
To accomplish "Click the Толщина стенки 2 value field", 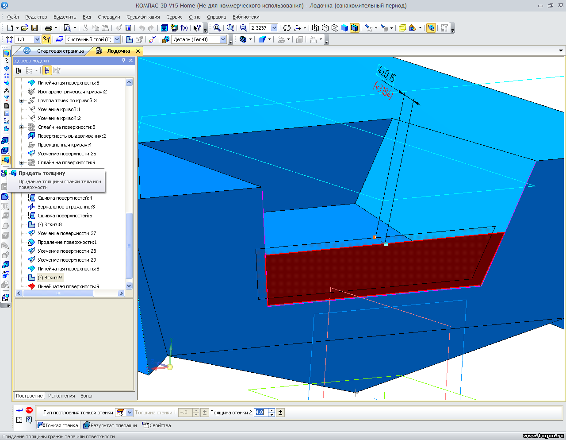I will pos(261,413).
